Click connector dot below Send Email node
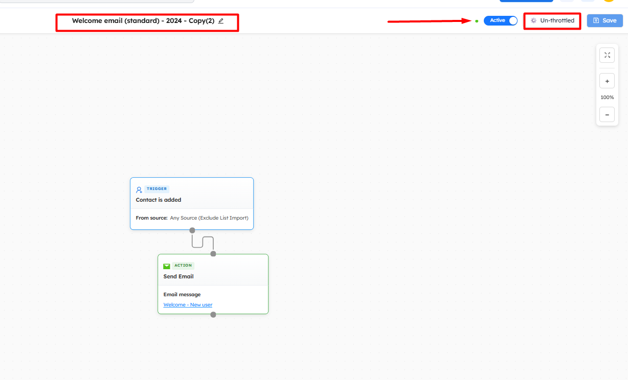 pyautogui.click(x=213, y=315)
